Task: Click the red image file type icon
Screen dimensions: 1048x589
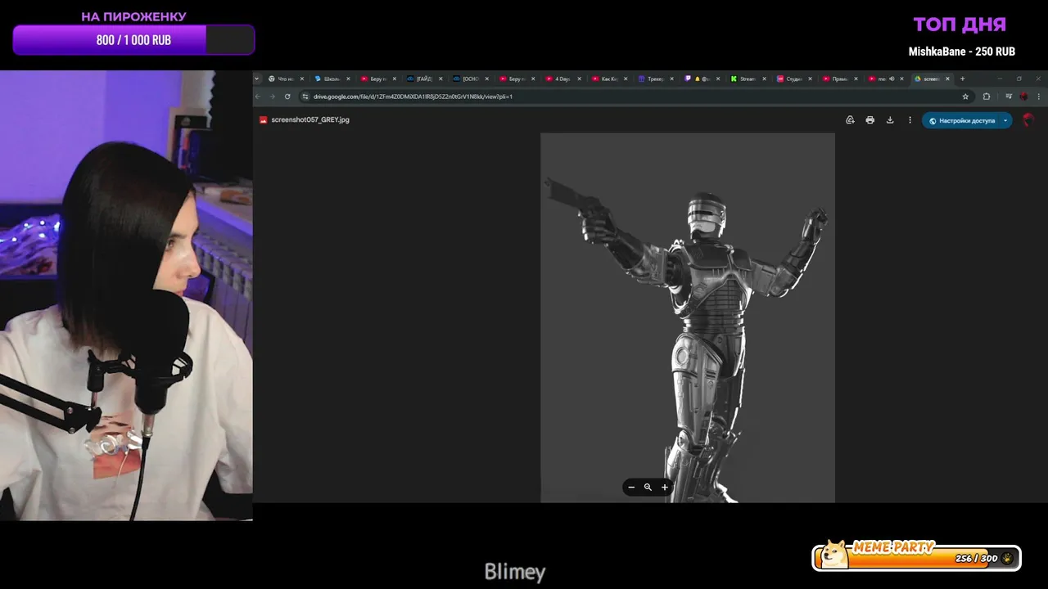Action: coord(264,119)
